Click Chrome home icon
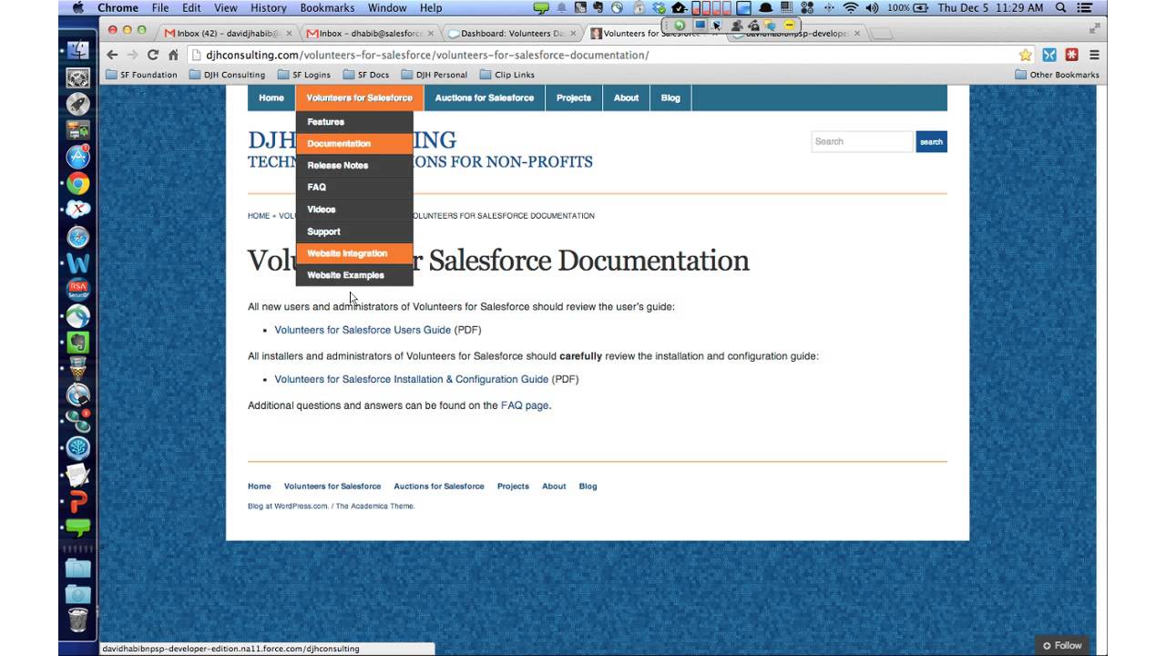The width and height of the screenshot is (1166, 656). 173,55
